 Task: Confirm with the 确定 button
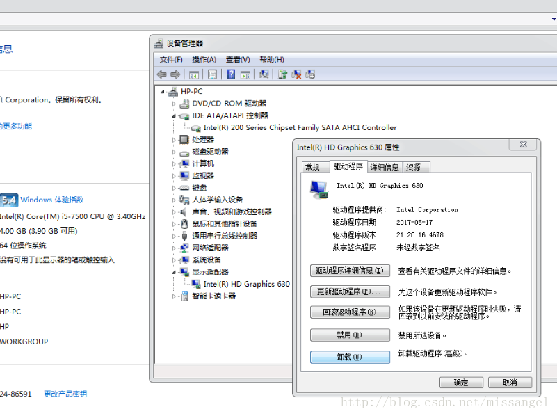[461, 383]
